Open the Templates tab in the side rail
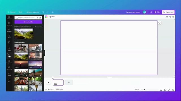Viewport: 181px width, 101px height. point(9,17)
